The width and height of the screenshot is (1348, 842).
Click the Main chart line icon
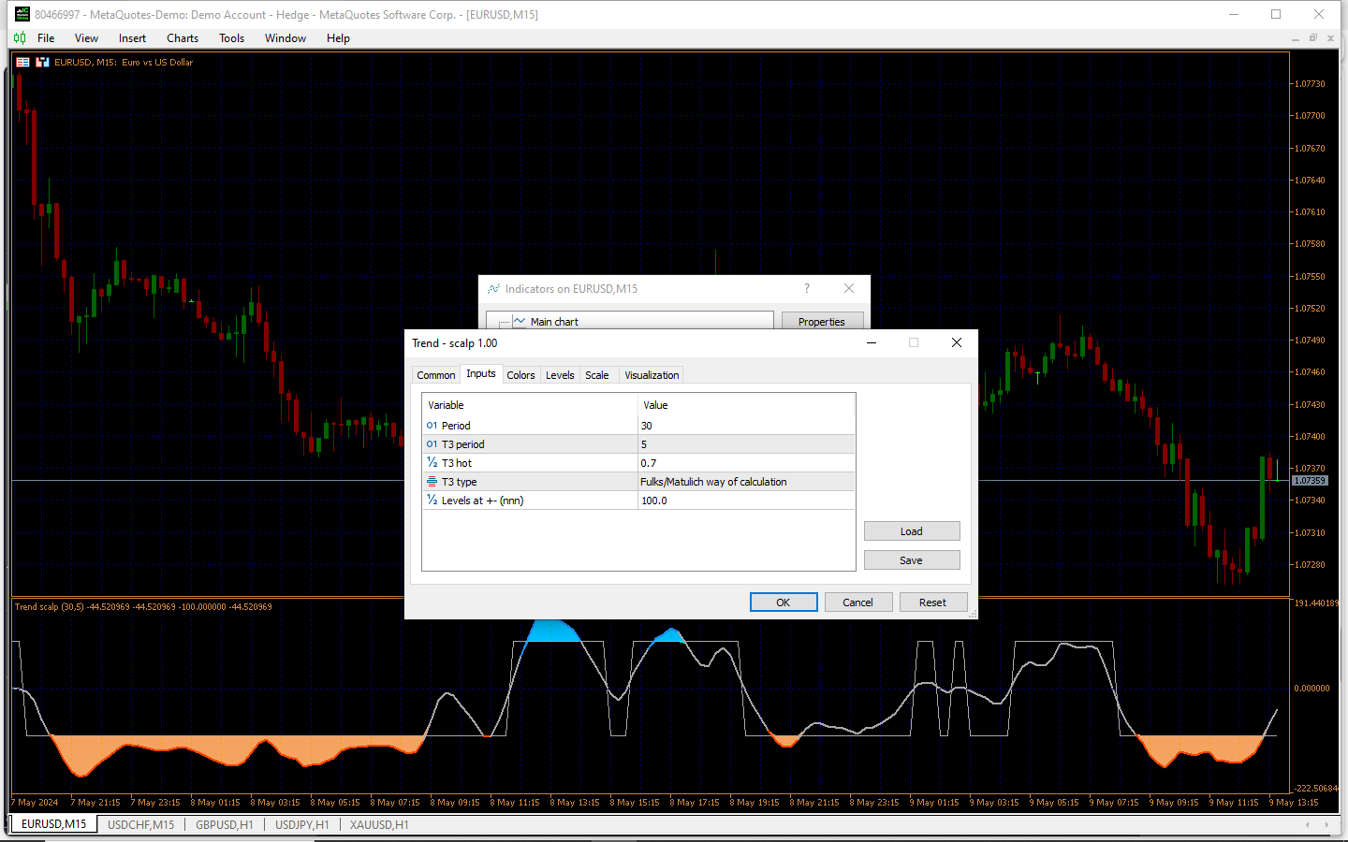tap(519, 321)
